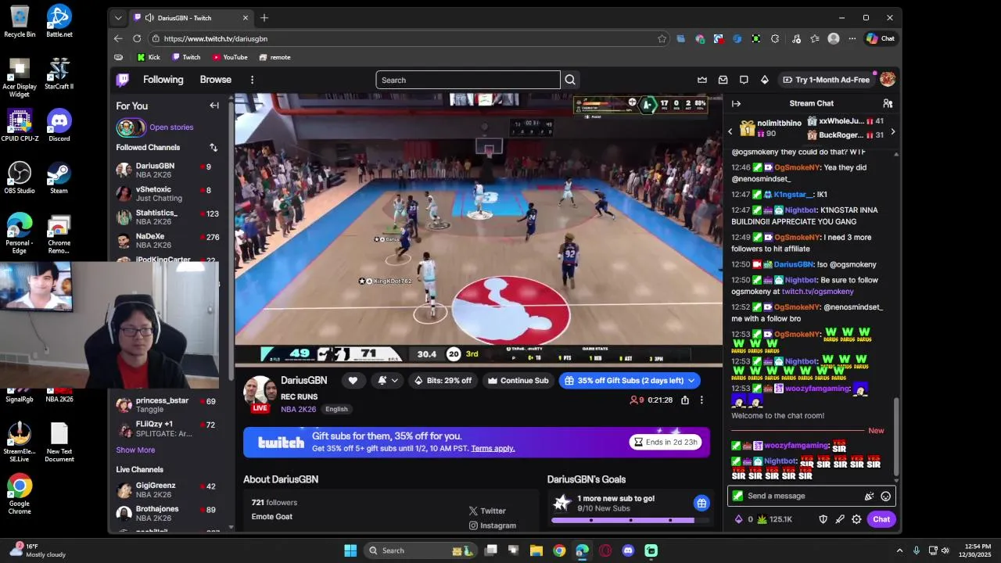Open the Twitch header more options menu
This screenshot has width=1001, height=563.
pyautogui.click(x=252, y=80)
